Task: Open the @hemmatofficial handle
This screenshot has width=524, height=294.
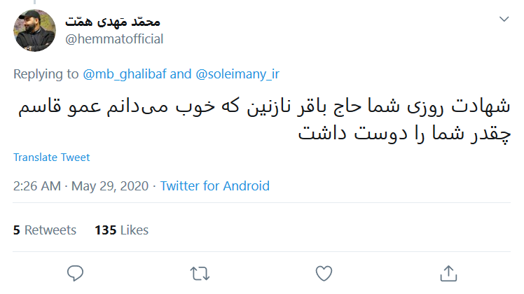Action: coord(113,39)
